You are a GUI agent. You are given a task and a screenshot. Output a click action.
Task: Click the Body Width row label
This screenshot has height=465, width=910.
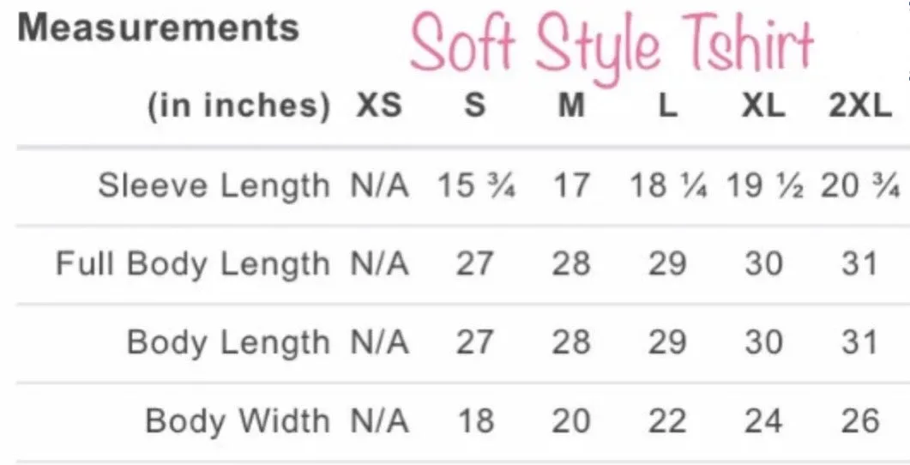[238, 420]
